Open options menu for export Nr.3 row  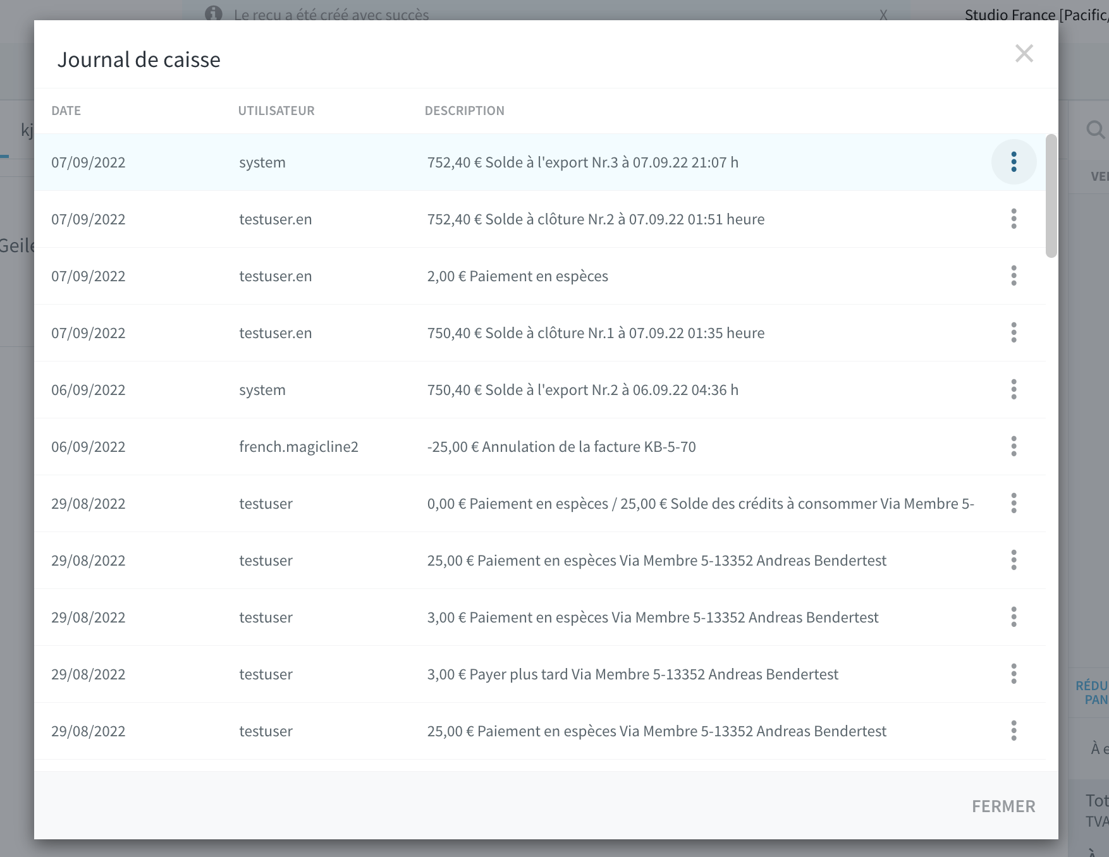click(x=1014, y=162)
